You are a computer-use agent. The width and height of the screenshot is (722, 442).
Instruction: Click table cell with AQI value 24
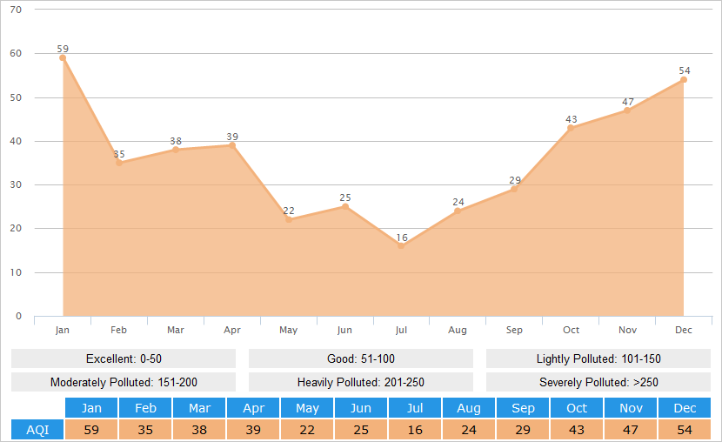[469, 430]
